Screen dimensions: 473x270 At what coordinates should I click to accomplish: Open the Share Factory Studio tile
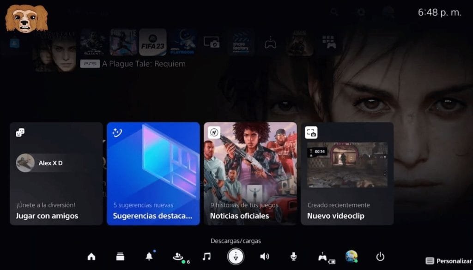(241, 42)
